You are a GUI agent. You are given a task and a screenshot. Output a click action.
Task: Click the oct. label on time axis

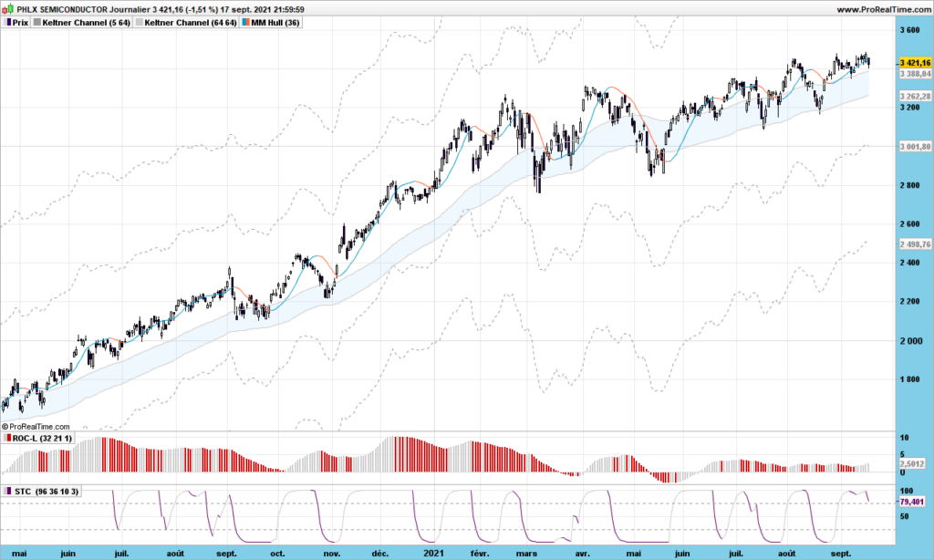[277, 554]
